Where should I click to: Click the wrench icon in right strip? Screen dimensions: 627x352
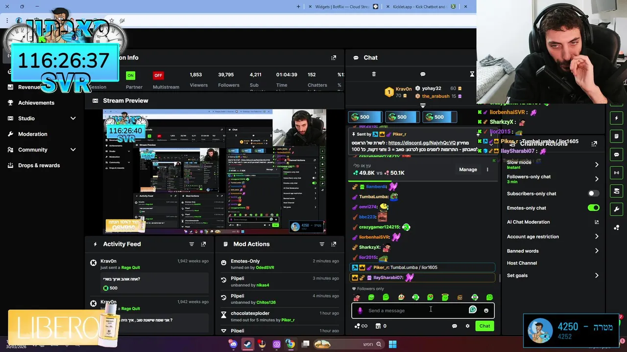(617, 209)
